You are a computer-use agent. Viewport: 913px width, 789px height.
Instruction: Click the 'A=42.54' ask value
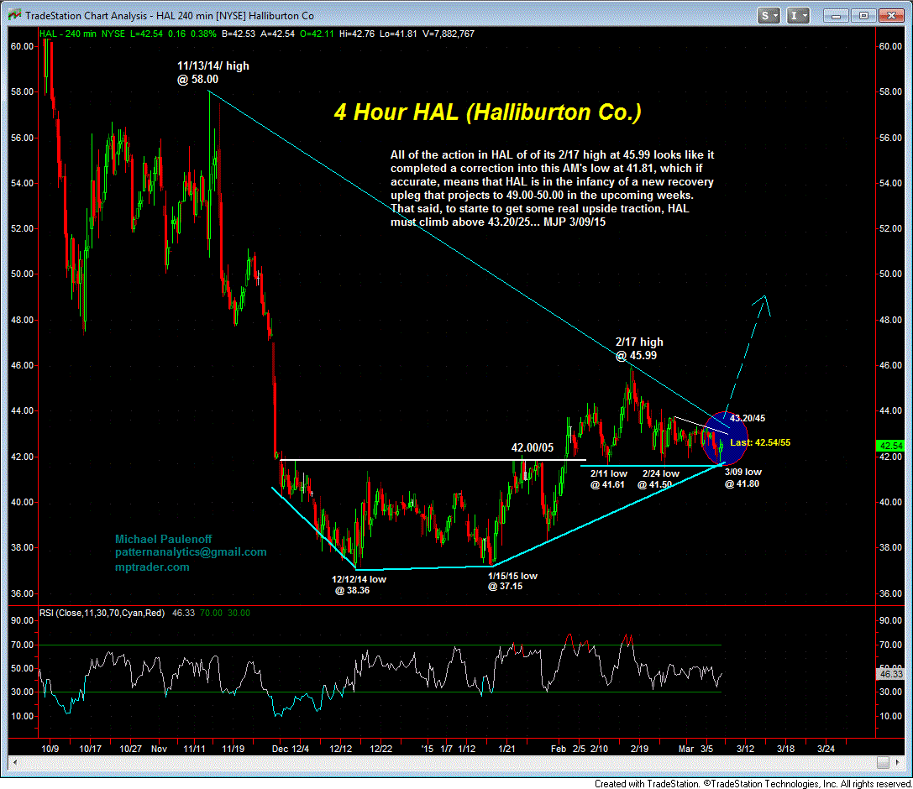click(x=277, y=34)
